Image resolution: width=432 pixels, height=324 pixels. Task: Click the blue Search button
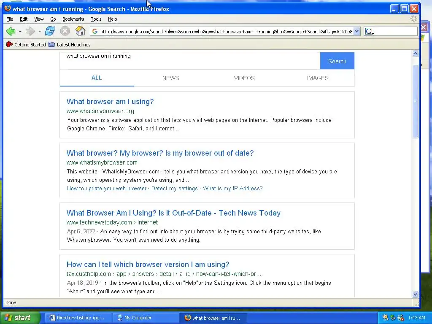[x=337, y=61]
